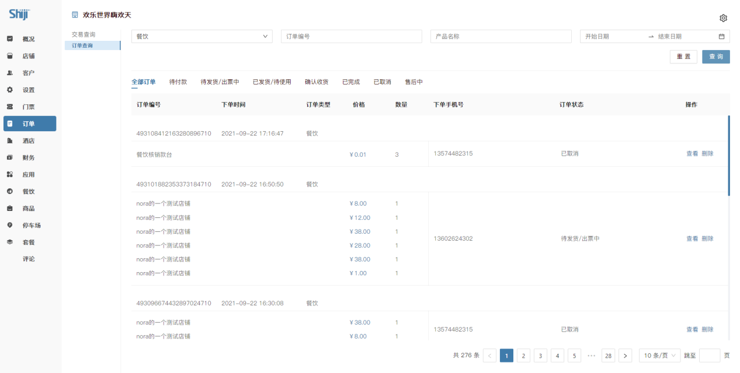The width and height of the screenshot is (740, 373).
Task: Switch to 全部订单 tab
Action: (144, 82)
